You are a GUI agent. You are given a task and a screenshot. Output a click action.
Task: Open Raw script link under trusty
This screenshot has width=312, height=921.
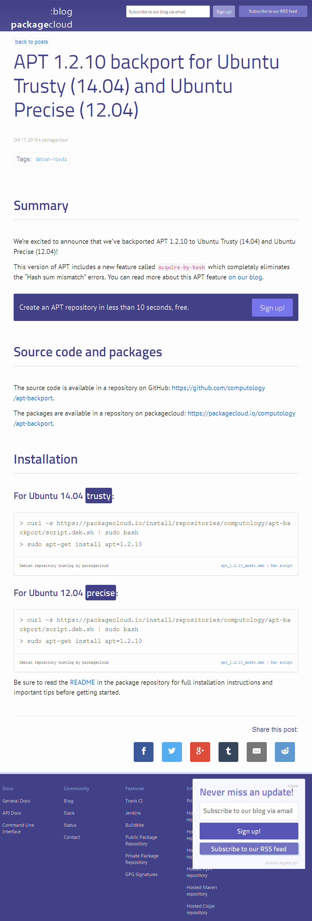(x=281, y=566)
